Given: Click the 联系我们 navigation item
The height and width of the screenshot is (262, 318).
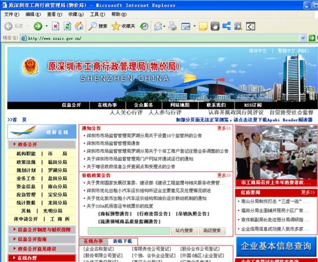Looking at the screenshot, I should [216, 105].
